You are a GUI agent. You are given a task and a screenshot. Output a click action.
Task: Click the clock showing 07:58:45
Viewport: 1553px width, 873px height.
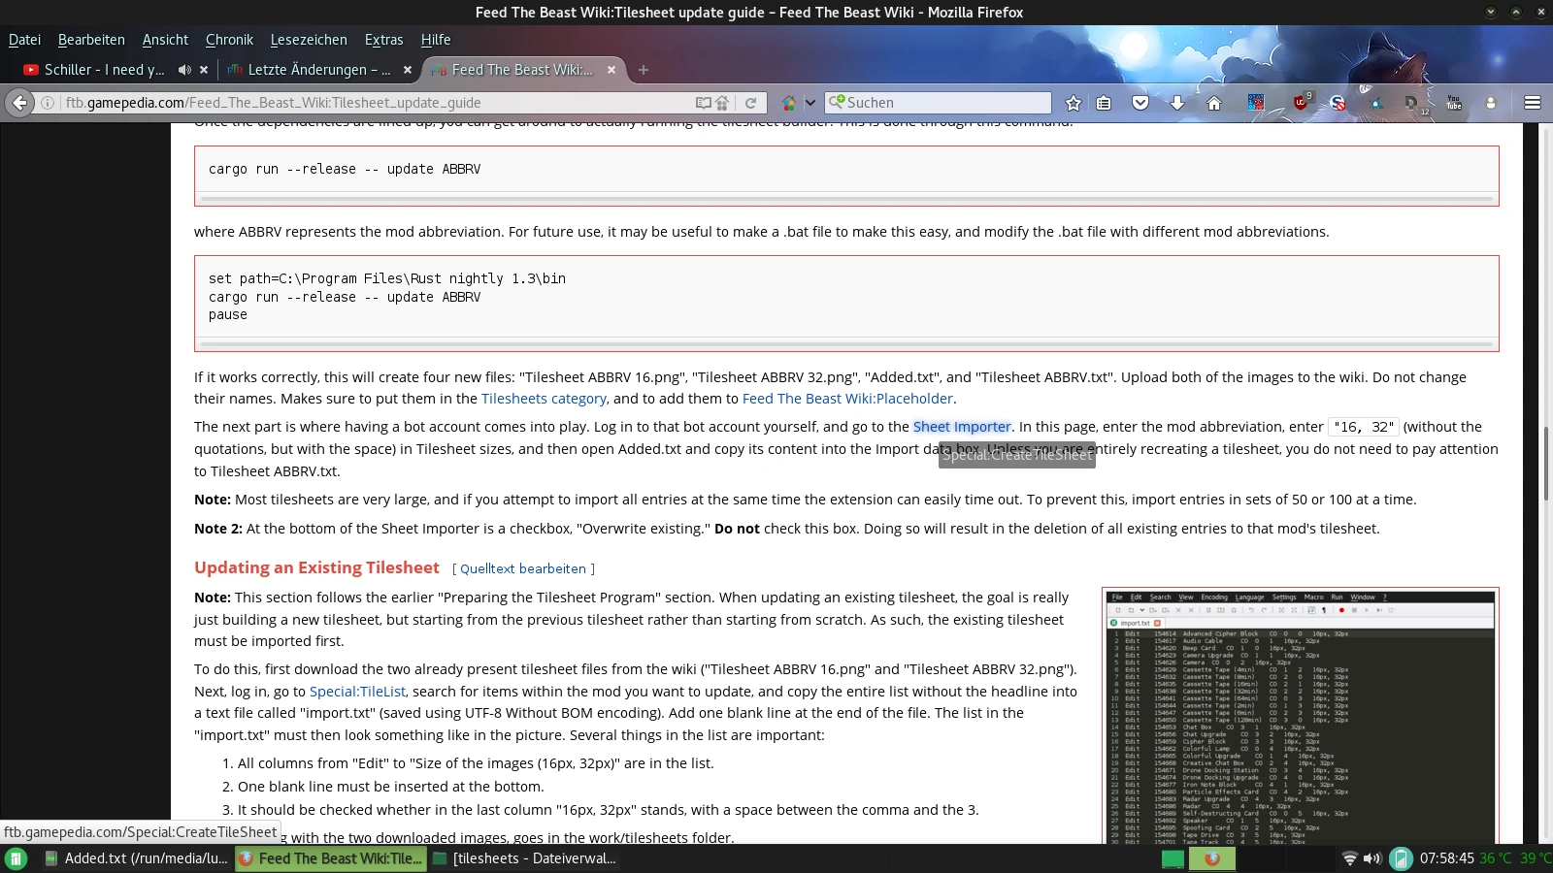point(1446,858)
